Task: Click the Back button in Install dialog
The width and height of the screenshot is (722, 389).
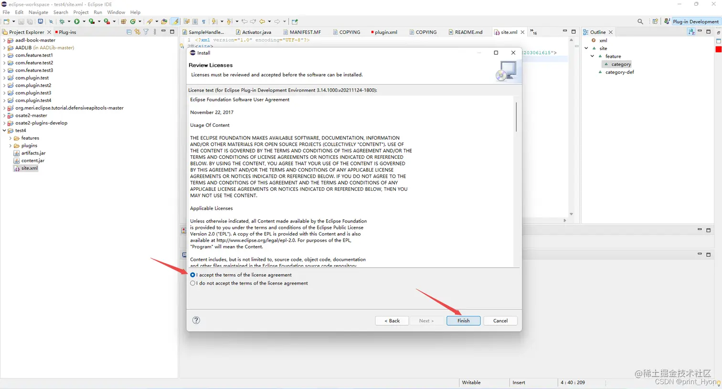Action: tap(392, 321)
